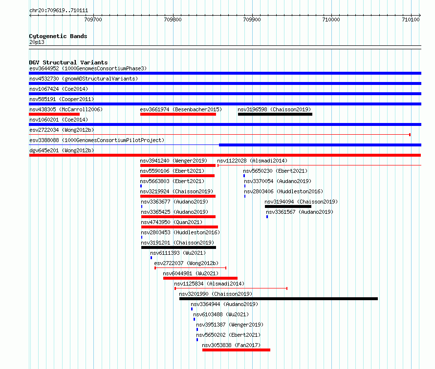Select nsv1122028 (Alsmadi2014) label
The width and height of the screenshot is (435, 369).
[x=252, y=161]
